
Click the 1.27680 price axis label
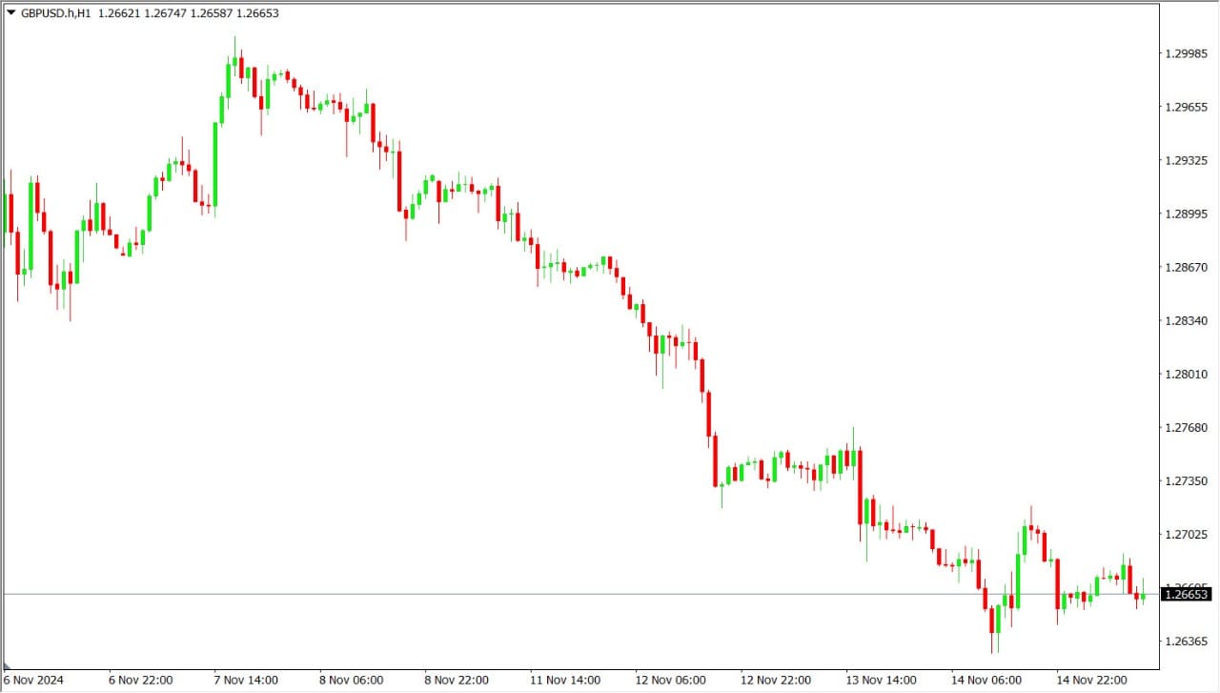(x=1187, y=427)
